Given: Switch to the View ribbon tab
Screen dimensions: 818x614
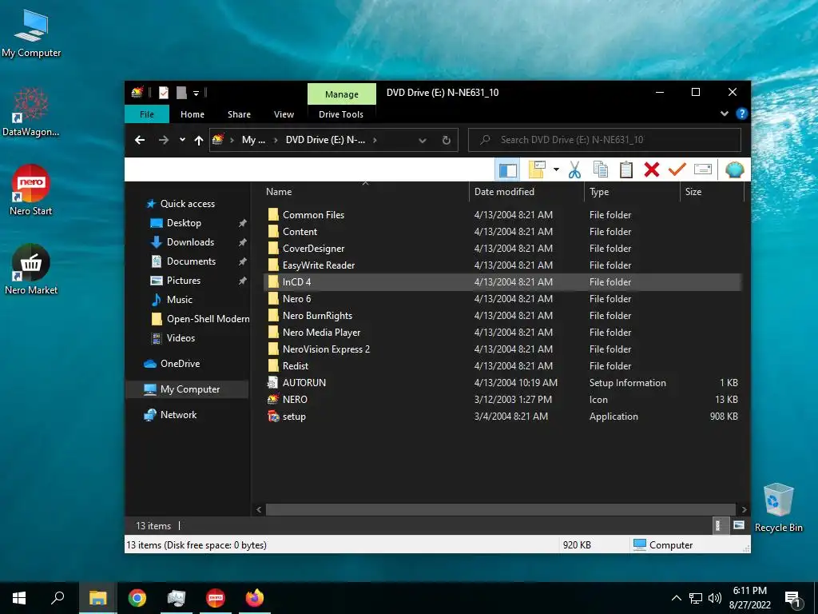Looking at the screenshot, I should (284, 114).
